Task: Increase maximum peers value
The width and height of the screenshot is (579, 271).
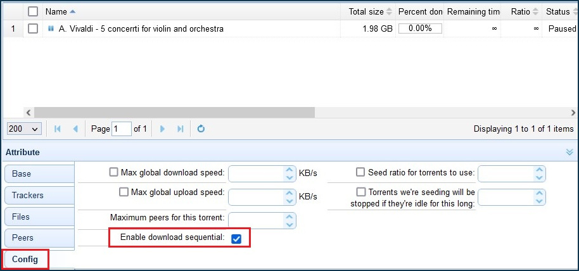Action: (x=289, y=217)
